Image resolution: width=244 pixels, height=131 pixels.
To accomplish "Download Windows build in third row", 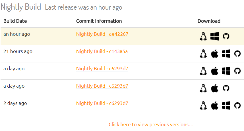I will click(x=226, y=71).
